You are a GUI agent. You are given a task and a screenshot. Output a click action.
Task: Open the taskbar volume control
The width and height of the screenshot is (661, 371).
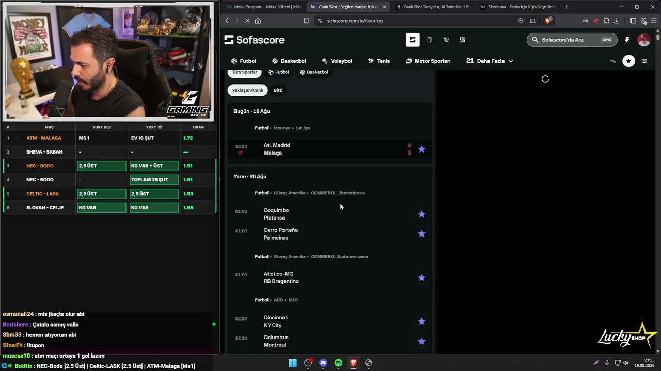click(626, 363)
